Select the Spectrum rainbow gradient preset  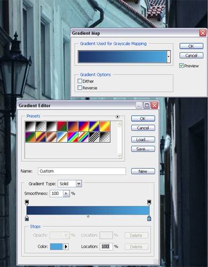pos(73,137)
